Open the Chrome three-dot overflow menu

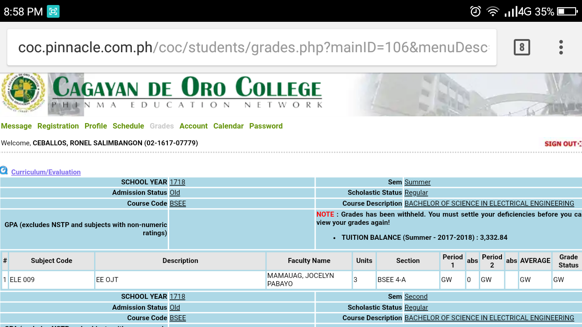[561, 47]
